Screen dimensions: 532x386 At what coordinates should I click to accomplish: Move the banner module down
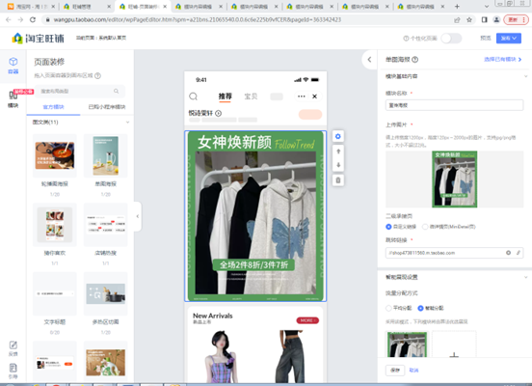click(338, 165)
